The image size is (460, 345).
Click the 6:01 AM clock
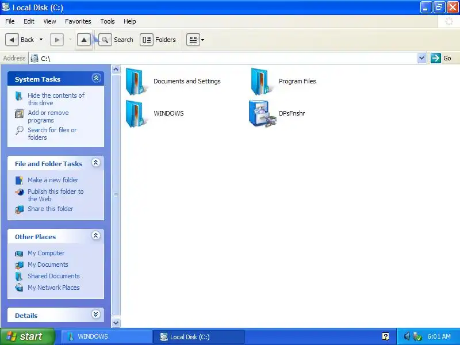[x=439, y=336]
